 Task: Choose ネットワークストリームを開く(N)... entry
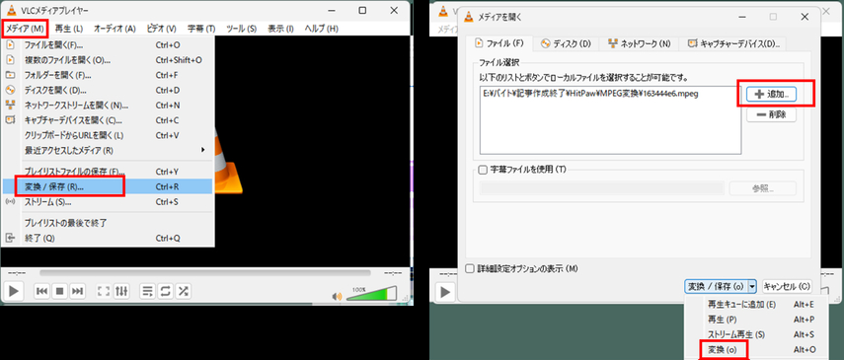click(x=108, y=105)
